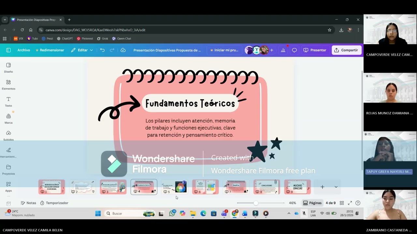Image resolution: width=417 pixels, height=234 pixels.
Task: Undo the last action in Canva
Action: pyautogui.click(x=102, y=50)
